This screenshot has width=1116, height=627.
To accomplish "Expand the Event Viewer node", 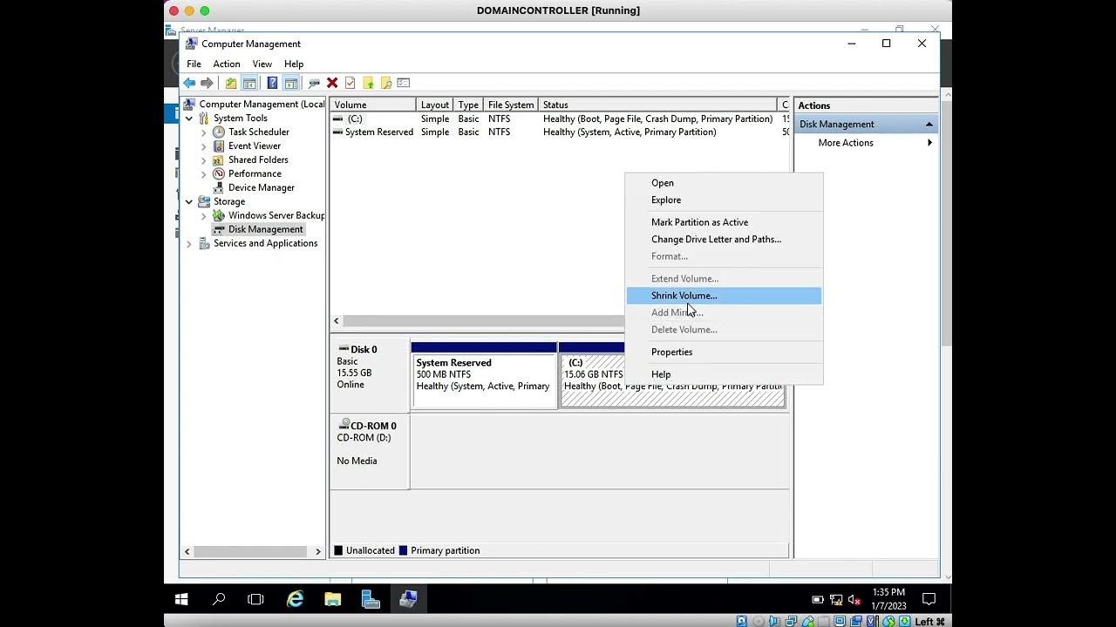I will [204, 146].
